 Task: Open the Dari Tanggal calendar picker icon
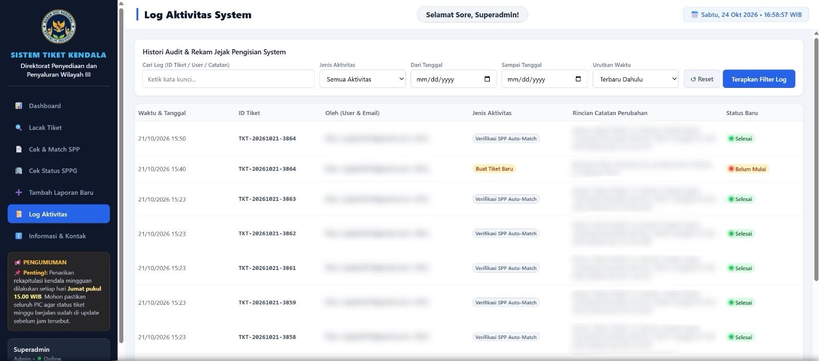(x=487, y=79)
